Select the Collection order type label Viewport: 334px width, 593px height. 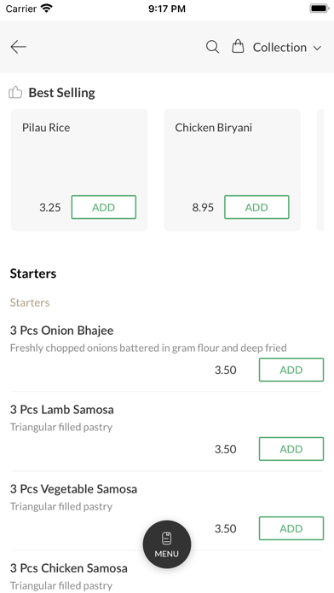[x=279, y=47]
